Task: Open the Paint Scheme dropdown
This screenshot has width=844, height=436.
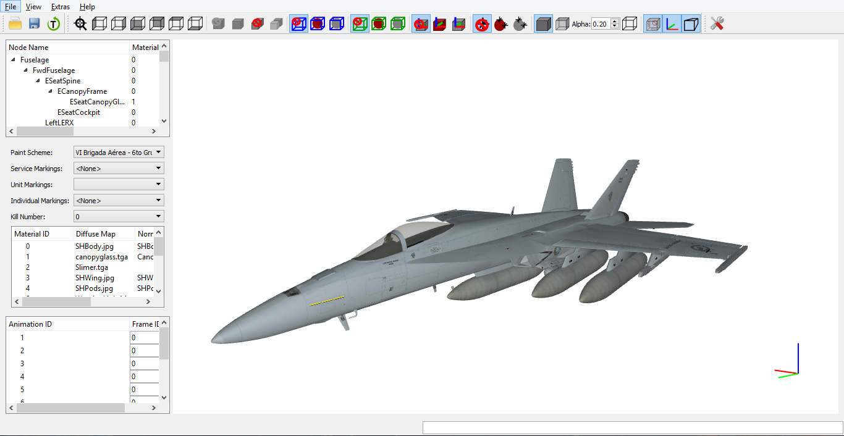Action: (x=119, y=152)
